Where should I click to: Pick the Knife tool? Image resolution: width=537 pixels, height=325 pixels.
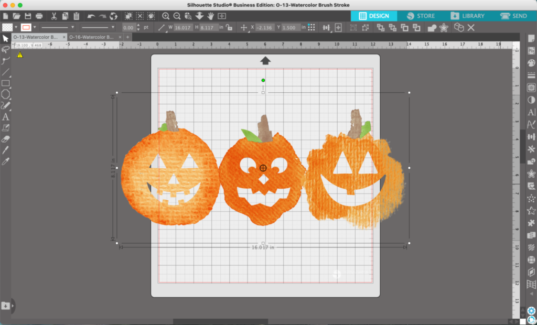5,150
